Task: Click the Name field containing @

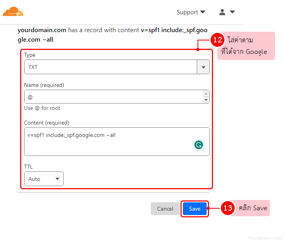Action: [113, 97]
